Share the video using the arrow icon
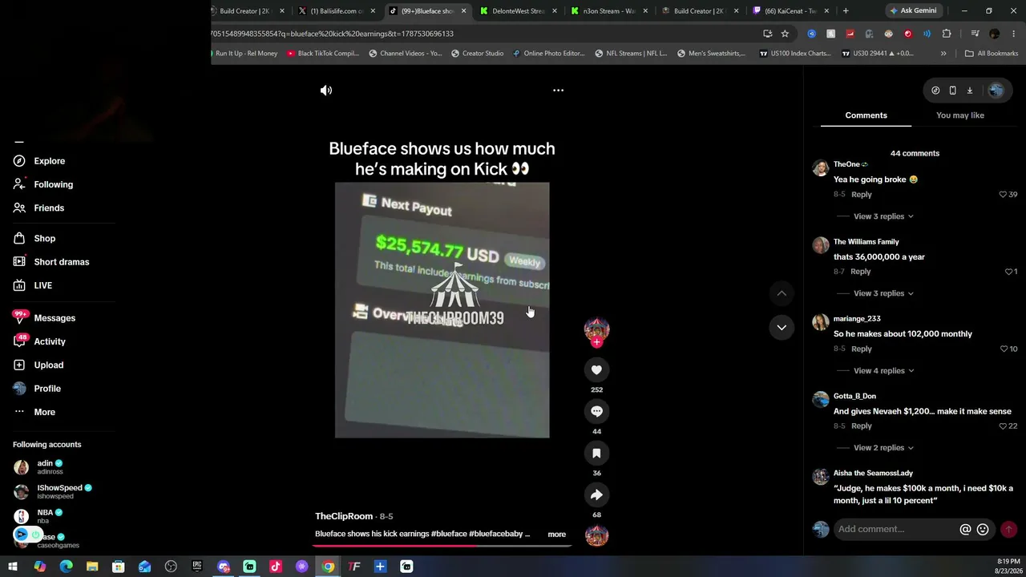Image resolution: width=1026 pixels, height=577 pixels. coord(596,494)
